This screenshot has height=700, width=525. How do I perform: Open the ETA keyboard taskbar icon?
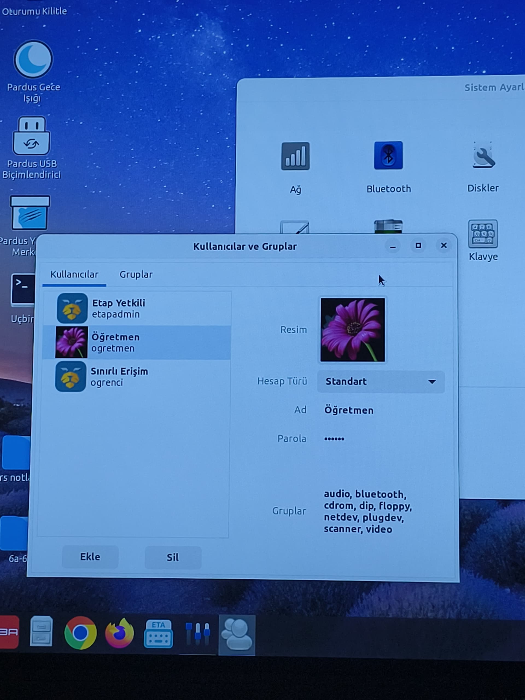(x=158, y=634)
